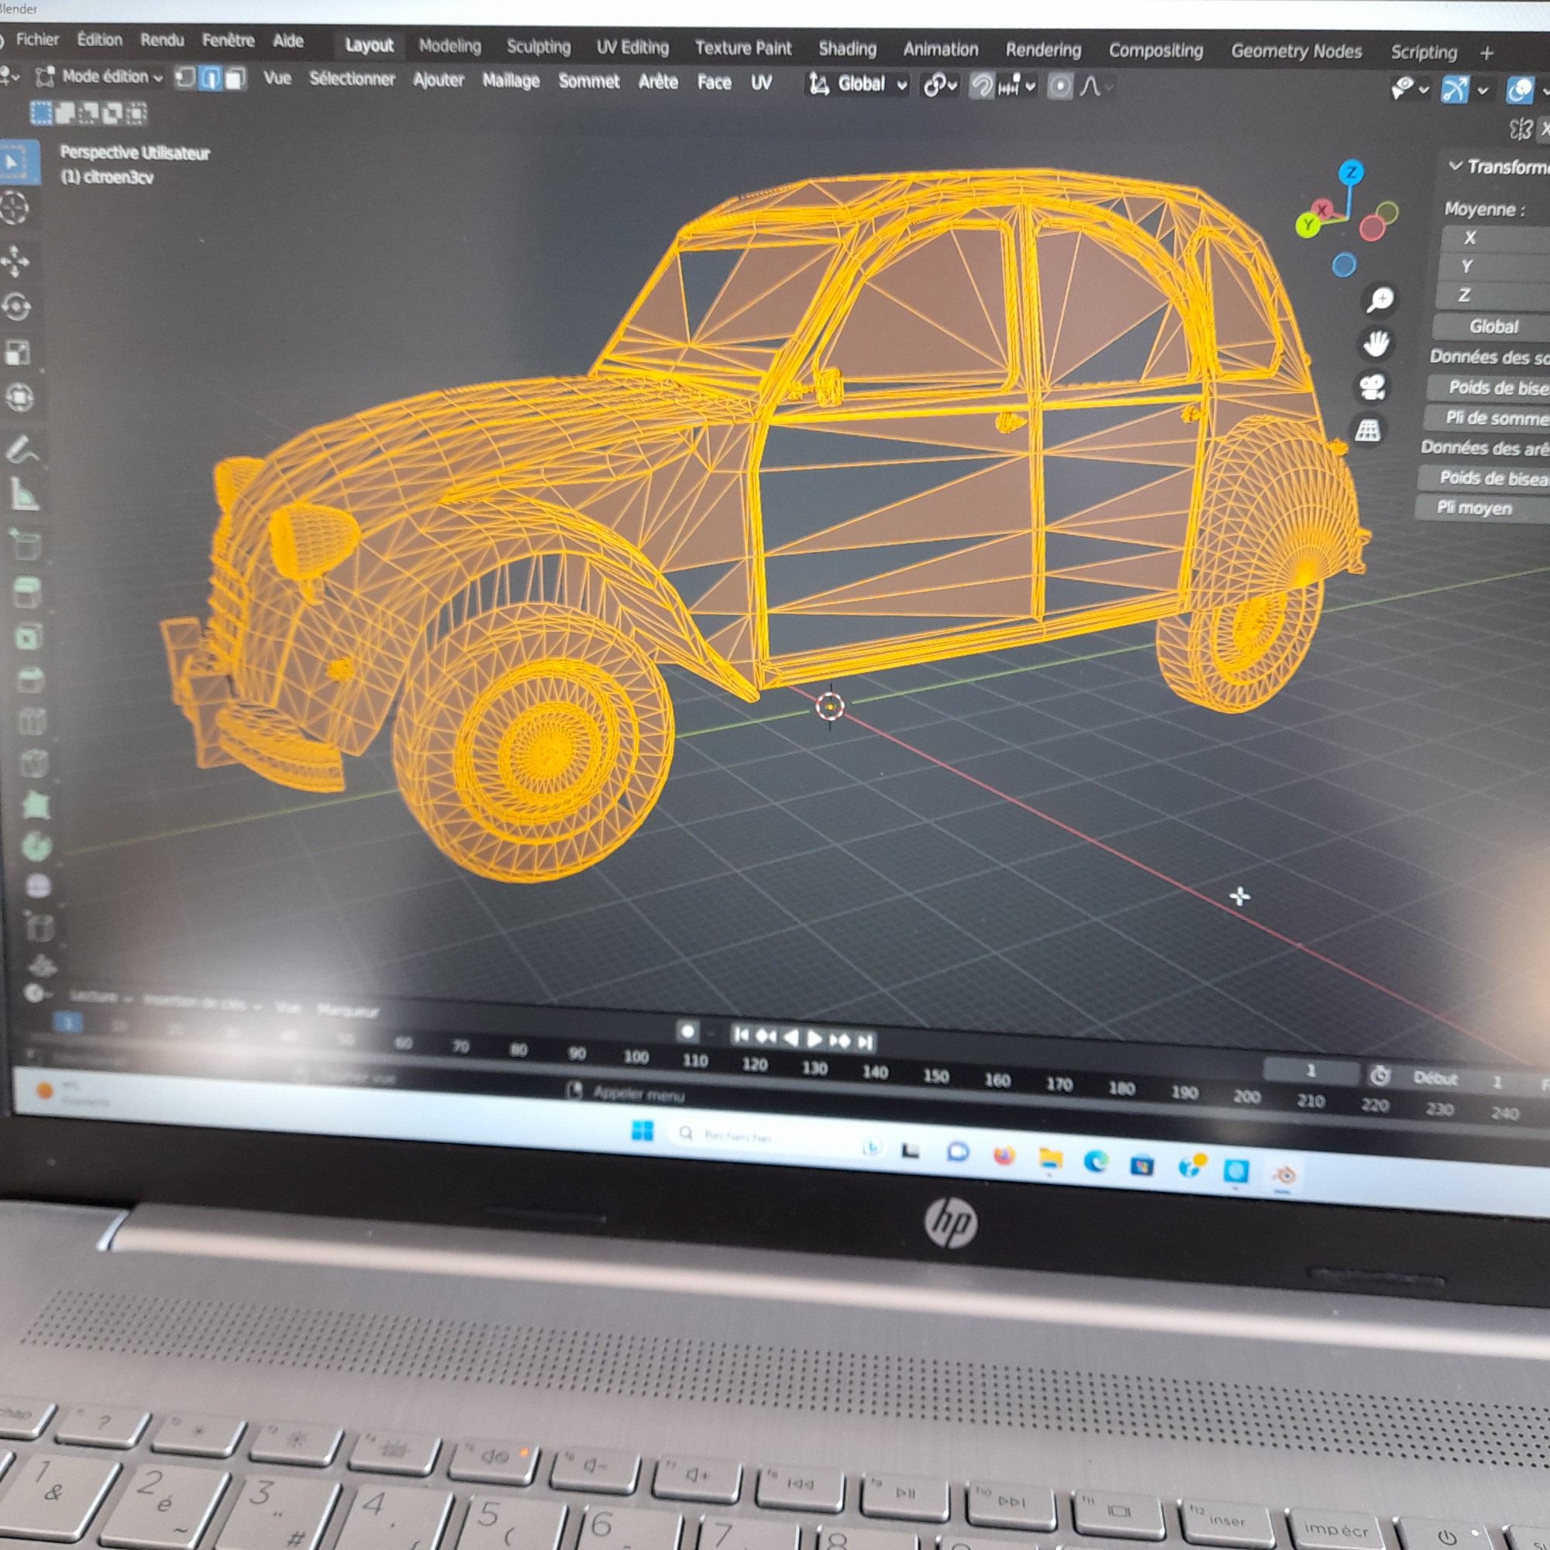Image resolution: width=1550 pixels, height=1550 pixels.
Task: Click the current frame number field
Action: pyautogui.click(x=1311, y=1070)
